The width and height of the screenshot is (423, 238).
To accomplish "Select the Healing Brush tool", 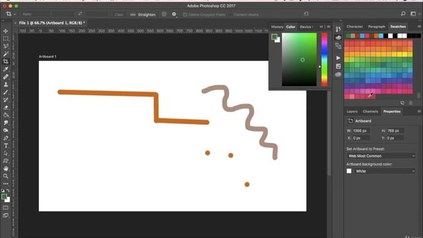I will pos(6,77).
